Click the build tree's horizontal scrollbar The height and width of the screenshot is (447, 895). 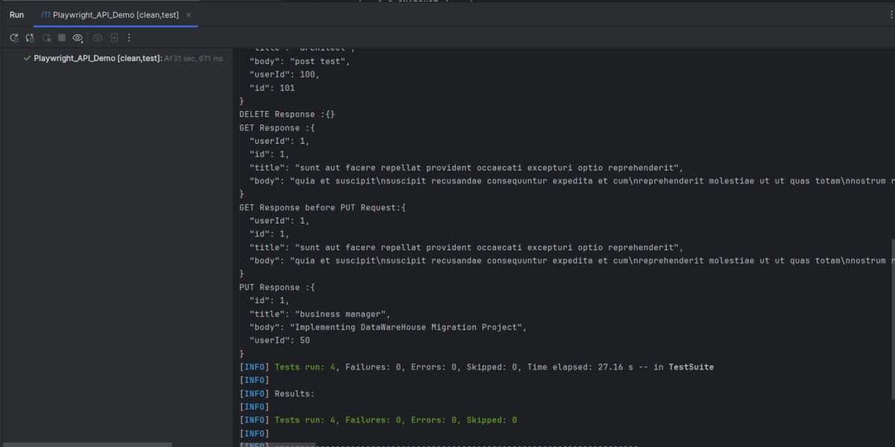(x=86, y=445)
